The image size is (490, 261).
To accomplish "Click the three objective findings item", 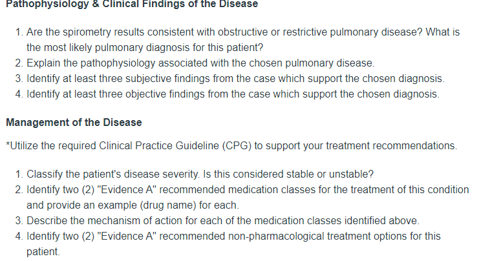I will coord(233,94).
